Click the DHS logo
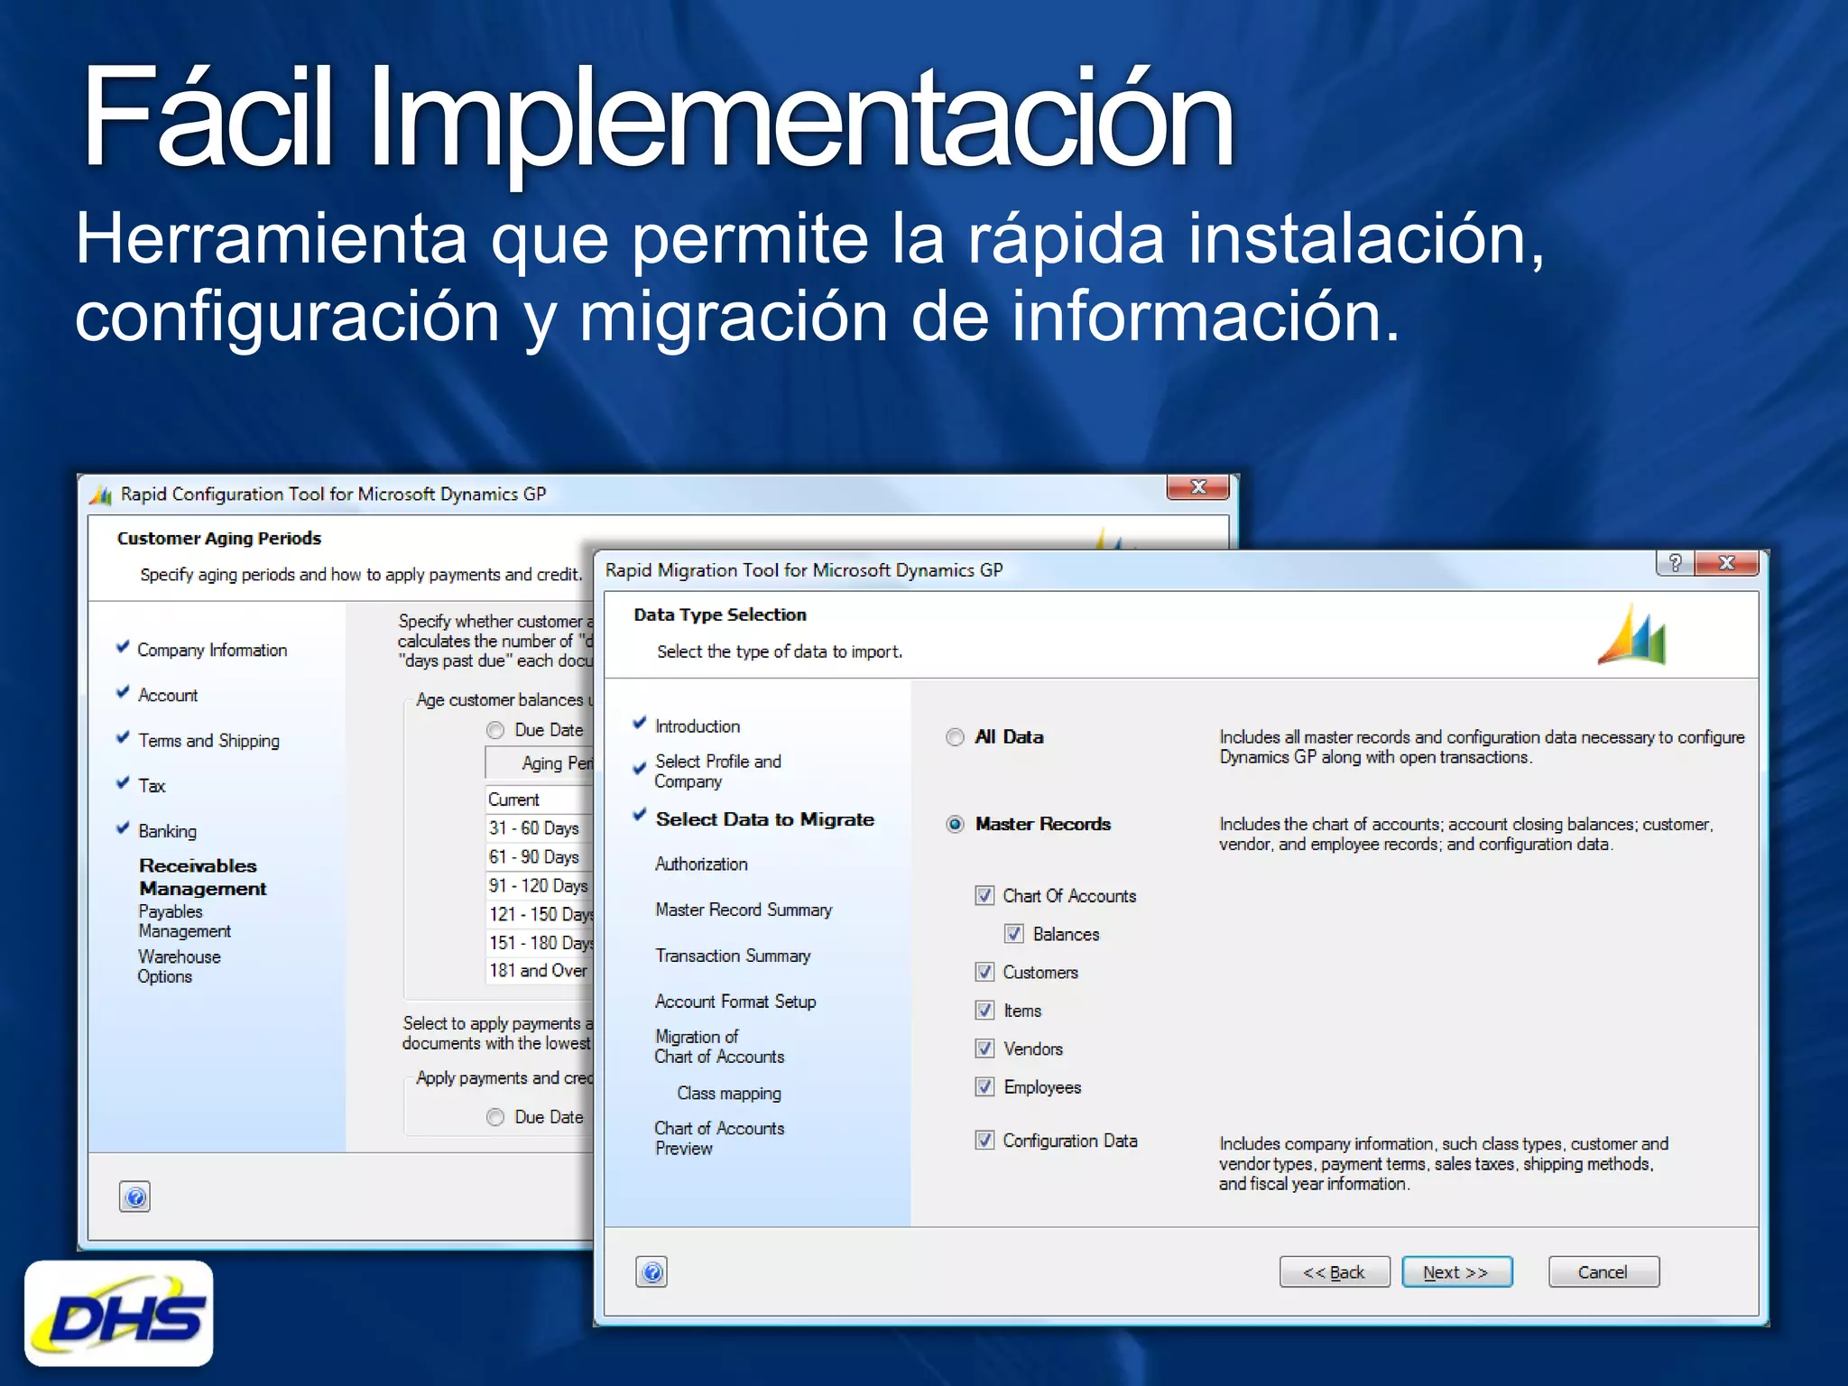 pyautogui.click(x=119, y=1313)
